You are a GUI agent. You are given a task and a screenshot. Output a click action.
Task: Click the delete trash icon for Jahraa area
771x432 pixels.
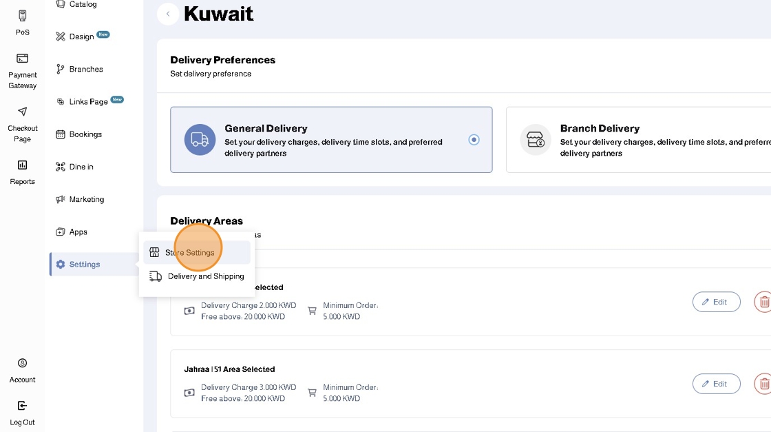click(763, 384)
